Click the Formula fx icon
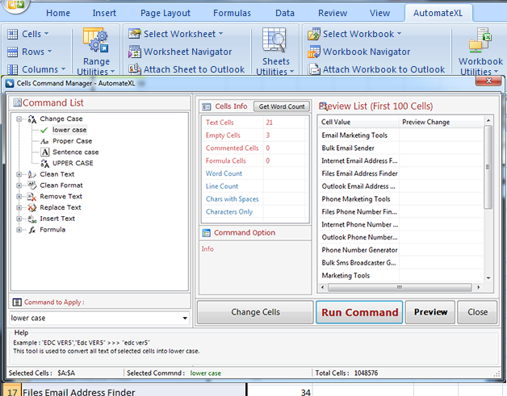This screenshot has width=507, height=396. coord(32,230)
